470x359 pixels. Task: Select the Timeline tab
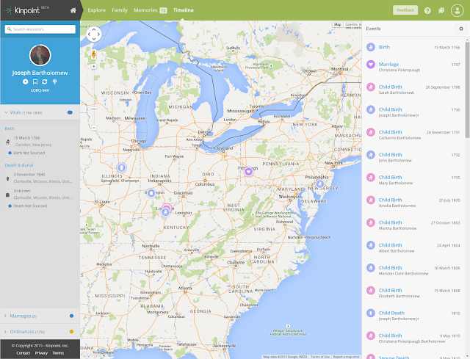[184, 10]
